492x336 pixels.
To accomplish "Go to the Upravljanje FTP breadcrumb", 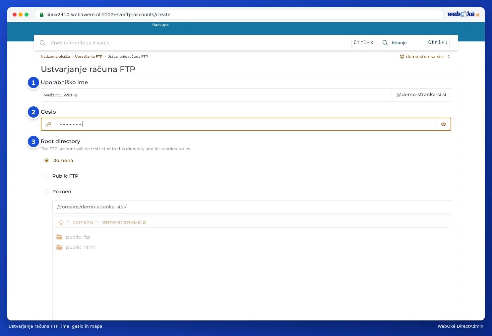I will pos(89,57).
